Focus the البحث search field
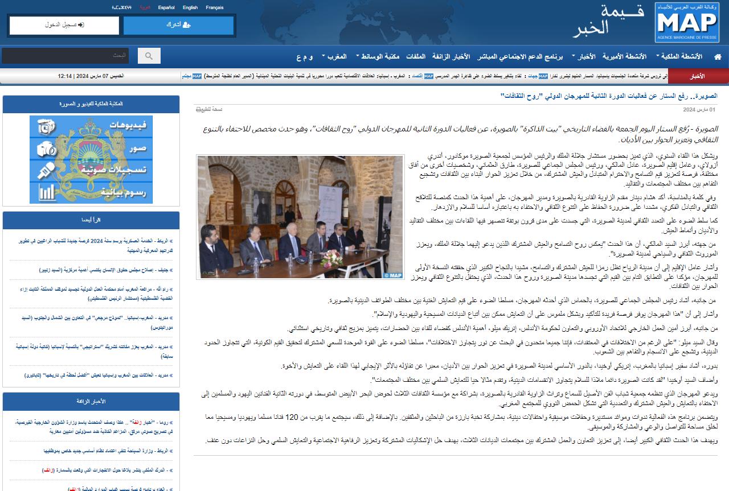This screenshot has width=729, height=491. pos(65,56)
